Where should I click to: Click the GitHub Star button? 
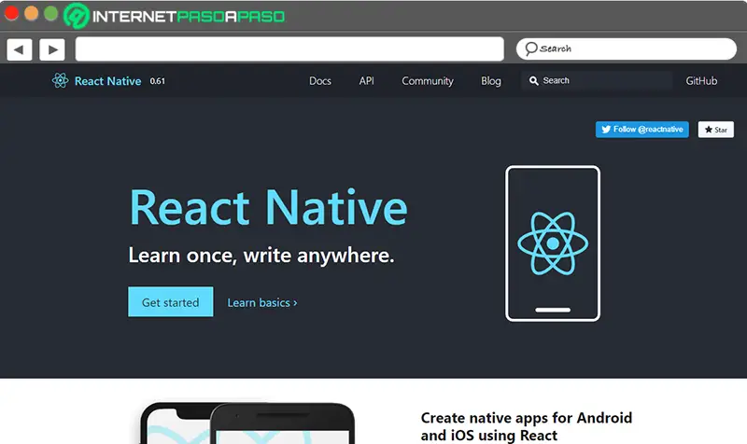click(715, 130)
